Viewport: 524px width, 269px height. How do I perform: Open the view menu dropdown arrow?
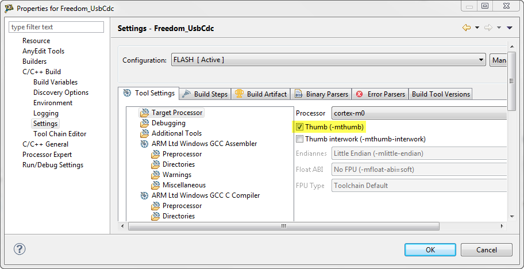pyautogui.click(x=509, y=28)
